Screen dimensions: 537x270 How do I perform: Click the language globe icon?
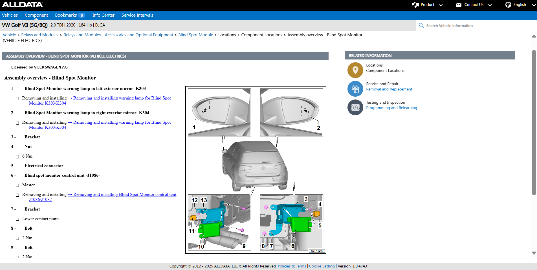(x=508, y=5)
